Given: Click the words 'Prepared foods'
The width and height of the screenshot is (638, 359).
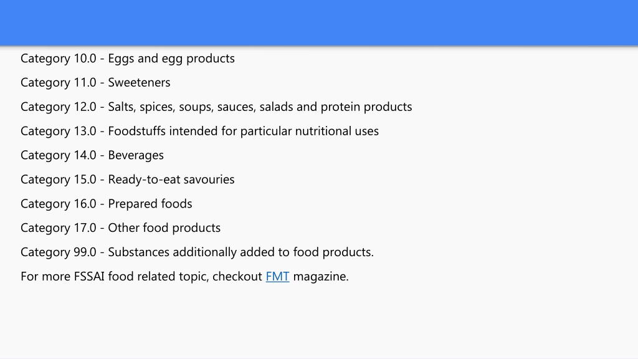Looking at the screenshot, I should click(150, 204).
